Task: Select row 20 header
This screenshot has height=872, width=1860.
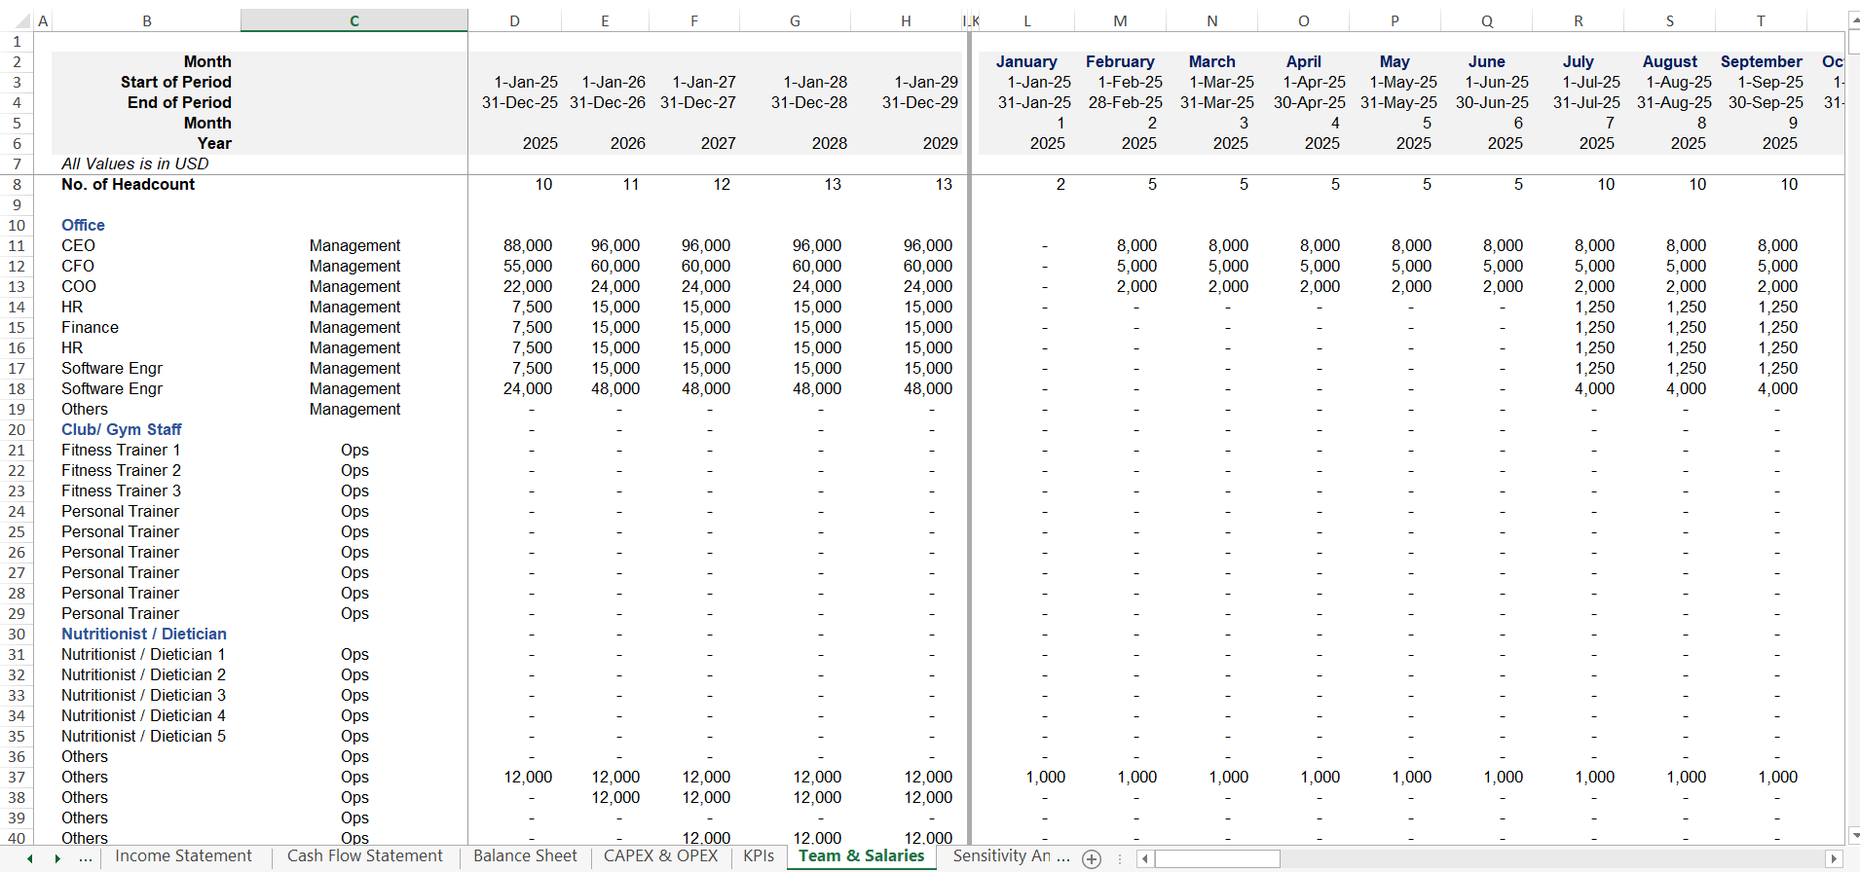Action: [x=17, y=429]
